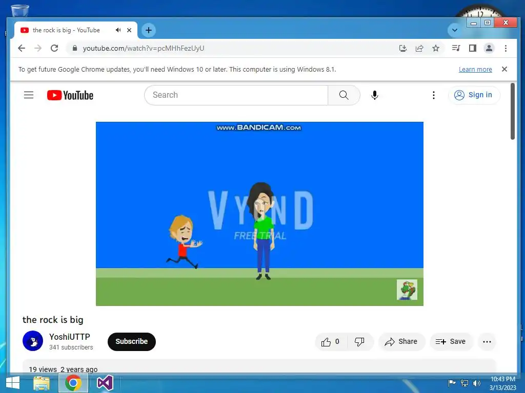This screenshot has width=525, height=393.
Task: Click the install/download page icon in address bar
Action: pyautogui.click(x=403, y=48)
